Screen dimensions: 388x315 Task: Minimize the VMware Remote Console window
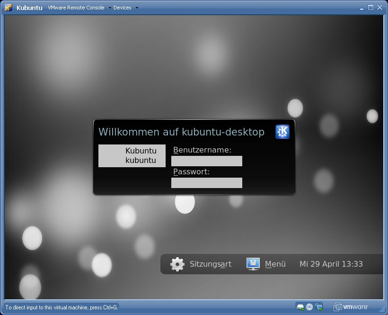(x=362, y=8)
